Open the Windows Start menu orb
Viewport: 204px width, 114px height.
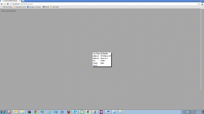tap(3, 112)
